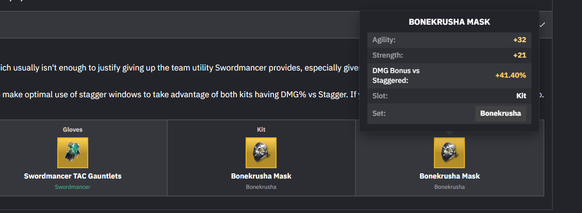
Task: Click the BONEKRUSHA MASK tooltip title
Action: (449, 22)
